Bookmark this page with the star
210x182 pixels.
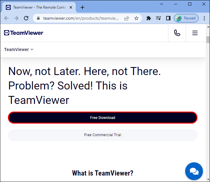[136, 18]
